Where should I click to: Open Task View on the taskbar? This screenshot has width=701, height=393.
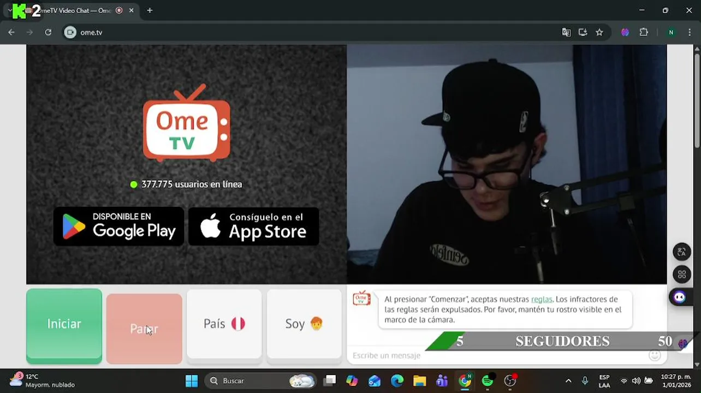329,380
